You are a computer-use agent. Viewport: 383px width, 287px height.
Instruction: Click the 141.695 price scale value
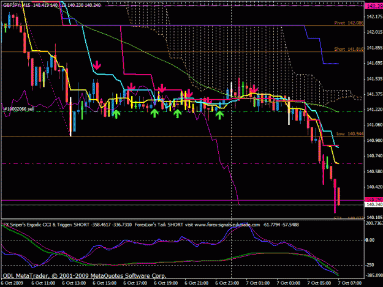click(374, 63)
